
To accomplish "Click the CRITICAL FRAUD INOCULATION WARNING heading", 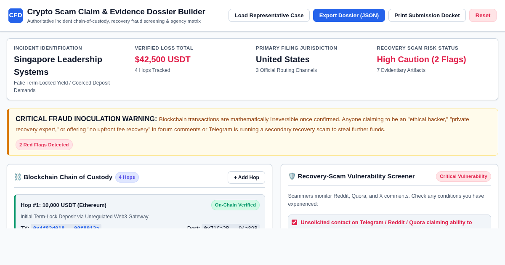I will click(x=86, y=119).
